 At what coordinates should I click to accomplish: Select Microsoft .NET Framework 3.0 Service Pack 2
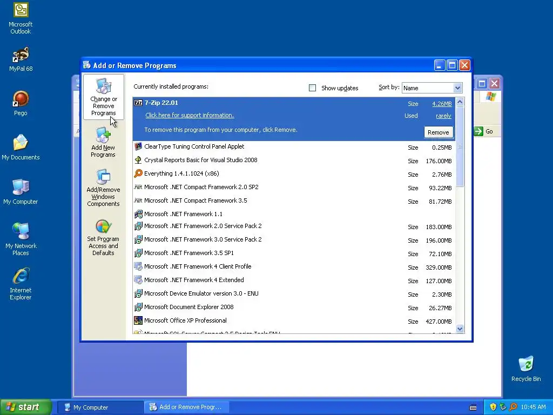pyautogui.click(x=294, y=239)
